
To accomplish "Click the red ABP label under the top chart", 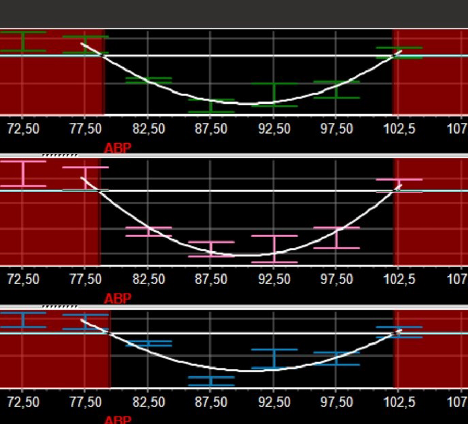I will click(118, 148).
